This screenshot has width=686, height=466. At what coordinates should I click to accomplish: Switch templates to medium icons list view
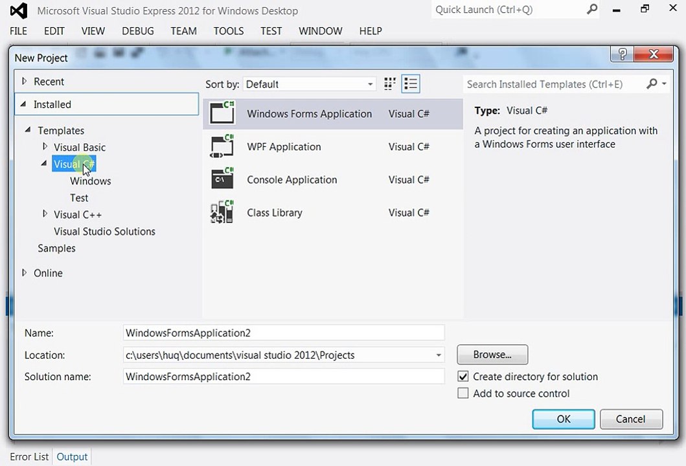tap(411, 84)
